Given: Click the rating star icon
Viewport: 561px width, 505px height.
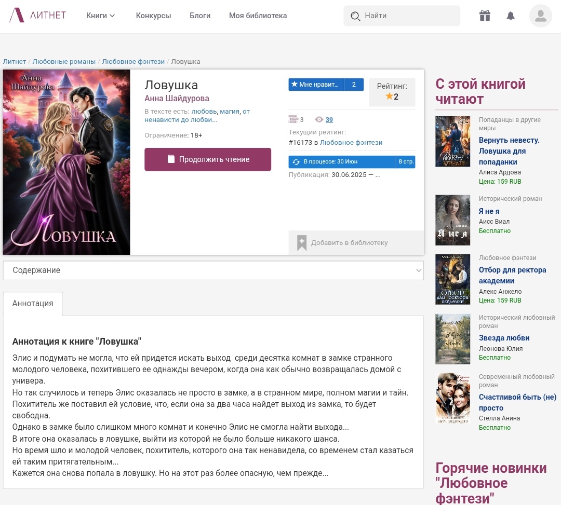Looking at the screenshot, I should point(389,96).
